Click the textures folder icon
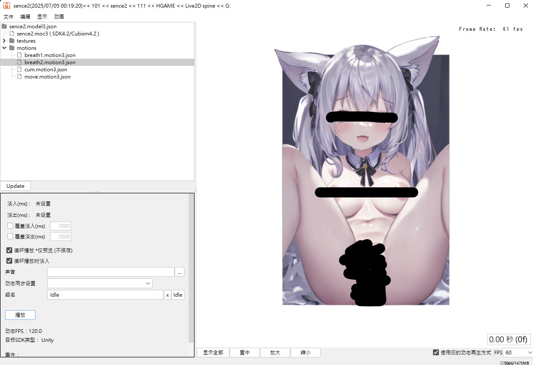 (x=12, y=41)
